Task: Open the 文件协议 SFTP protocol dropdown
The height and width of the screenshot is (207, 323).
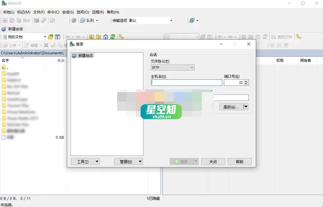Action: point(172,67)
